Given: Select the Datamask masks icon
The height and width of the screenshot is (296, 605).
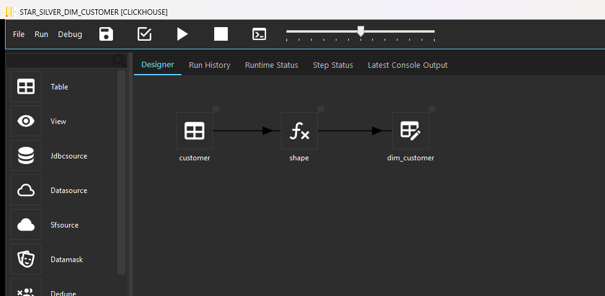Looking at the screenshot, I should click(26, 259).
